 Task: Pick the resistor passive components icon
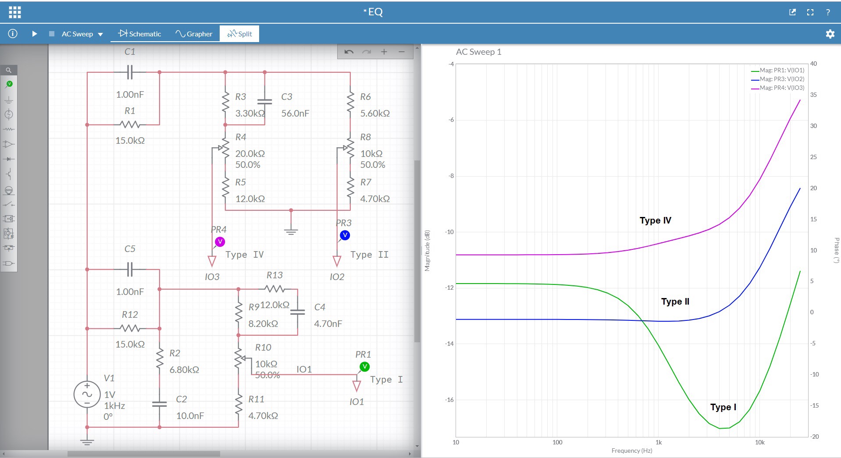pos(9,129)
